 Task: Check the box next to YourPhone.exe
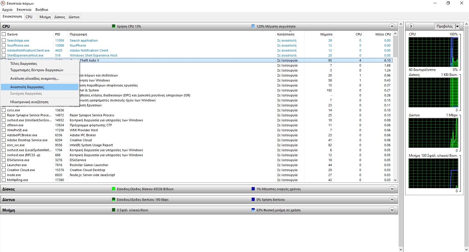click(x=4, y=45)
